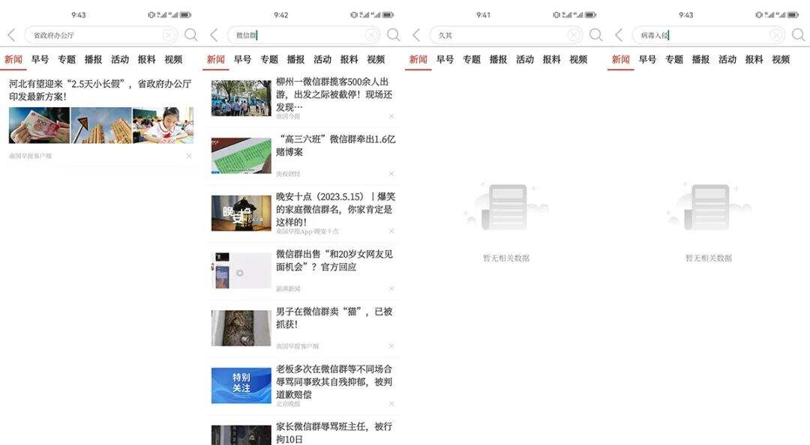This screenshot has height=445, width=810.
Task: Open article 微信群出售和20岁女网友见面机会
Action: (334, 260)
